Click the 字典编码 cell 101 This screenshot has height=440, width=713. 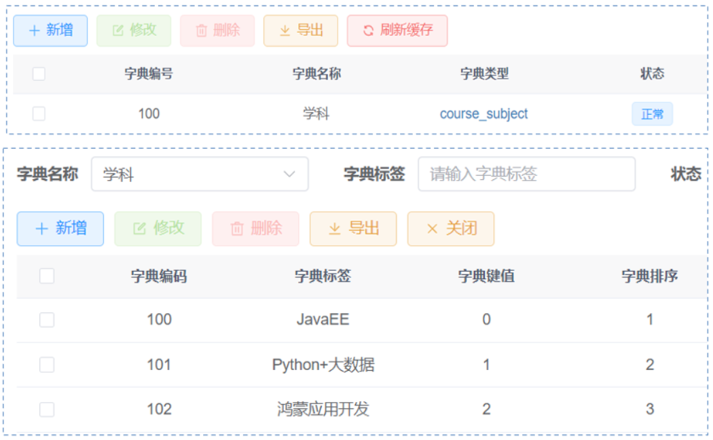click(159, 365)
